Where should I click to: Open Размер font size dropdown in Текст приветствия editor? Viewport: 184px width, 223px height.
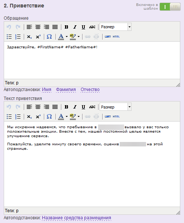pyautogui.click(x=116, y=107)
